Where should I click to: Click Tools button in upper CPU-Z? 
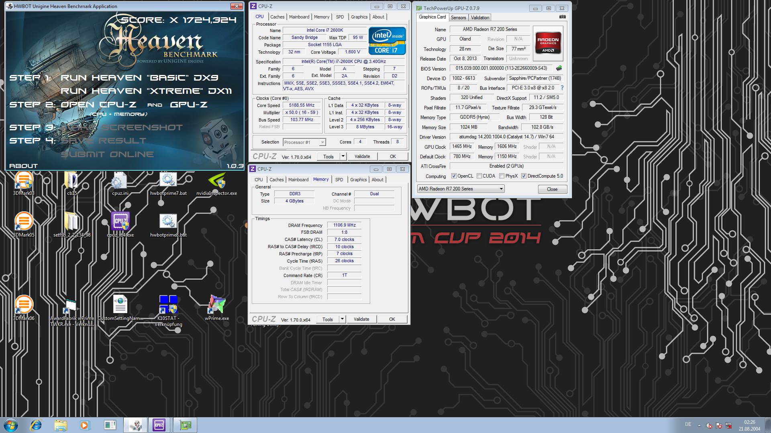coord(328,156)
